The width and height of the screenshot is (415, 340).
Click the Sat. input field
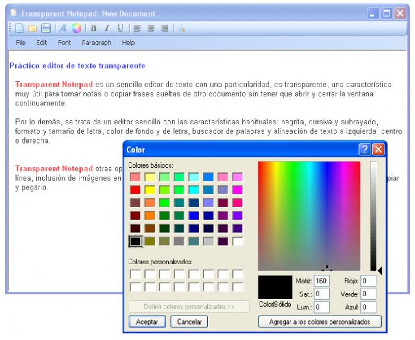(321, 294)
